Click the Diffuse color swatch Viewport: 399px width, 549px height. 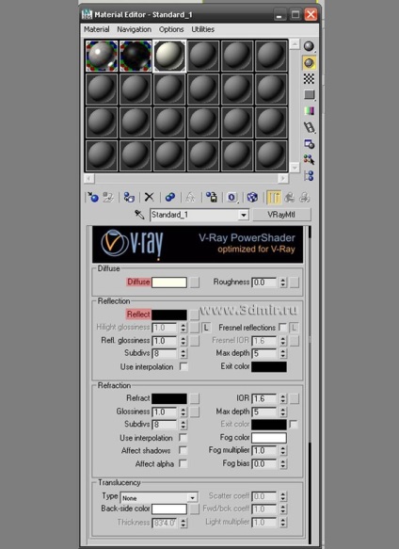pos(169,283)
